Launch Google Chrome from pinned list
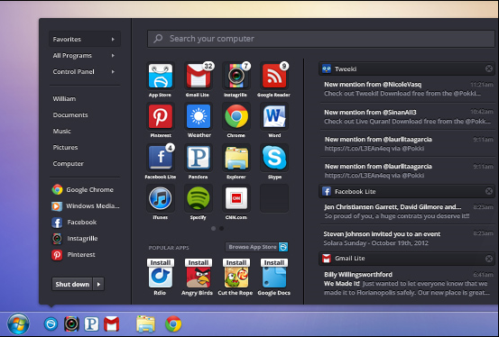 83,189
